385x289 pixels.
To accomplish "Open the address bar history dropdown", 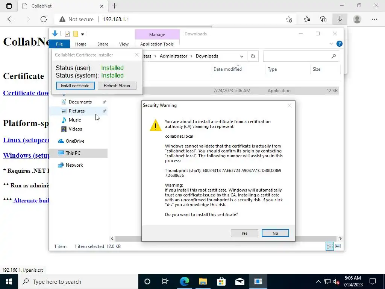I will pos(242,56).
